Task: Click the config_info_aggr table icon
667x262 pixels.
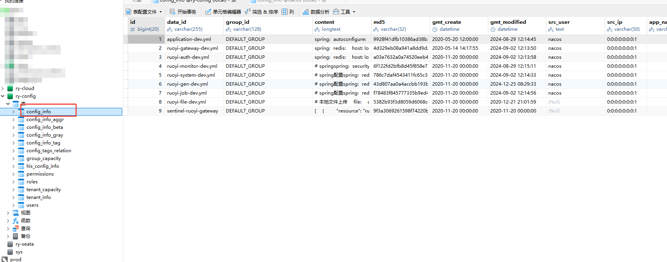Action: (21, 120)
